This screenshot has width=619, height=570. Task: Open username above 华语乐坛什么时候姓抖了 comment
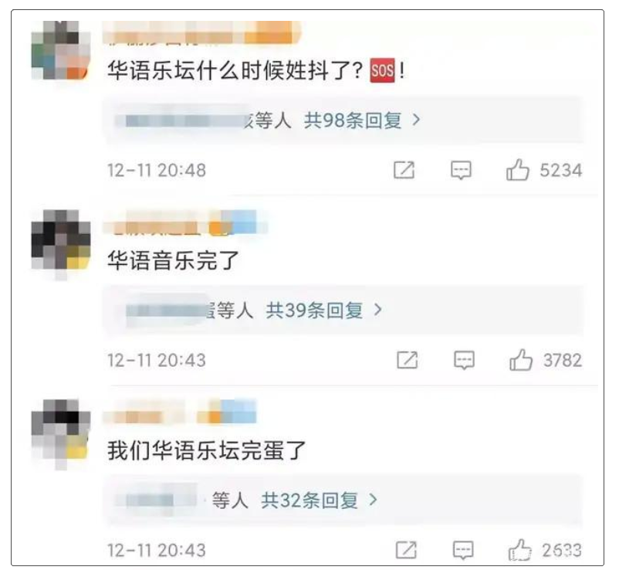201,32
